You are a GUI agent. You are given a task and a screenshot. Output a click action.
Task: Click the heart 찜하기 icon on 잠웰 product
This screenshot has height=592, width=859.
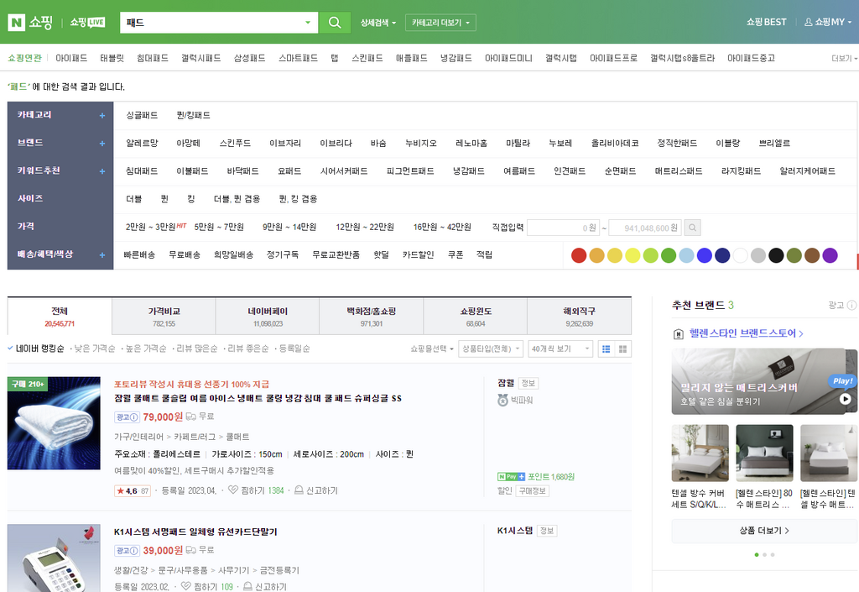(233, 490)
